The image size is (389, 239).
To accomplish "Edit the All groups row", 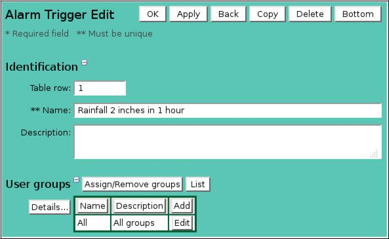I will (x=182, y=223).
